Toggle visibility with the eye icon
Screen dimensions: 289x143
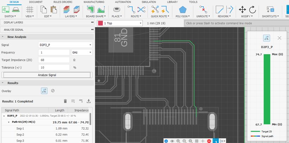pyautogui.click(x=172, y=141)
